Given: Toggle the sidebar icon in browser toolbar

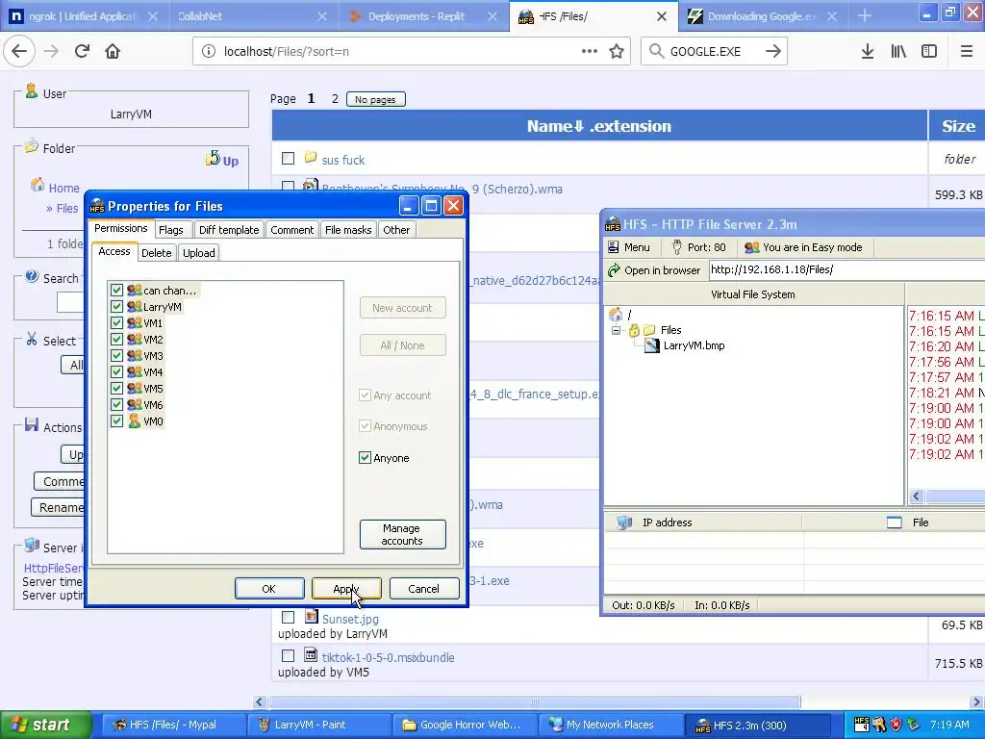Looking at the screenshot, I should click(x=929, y=52).
